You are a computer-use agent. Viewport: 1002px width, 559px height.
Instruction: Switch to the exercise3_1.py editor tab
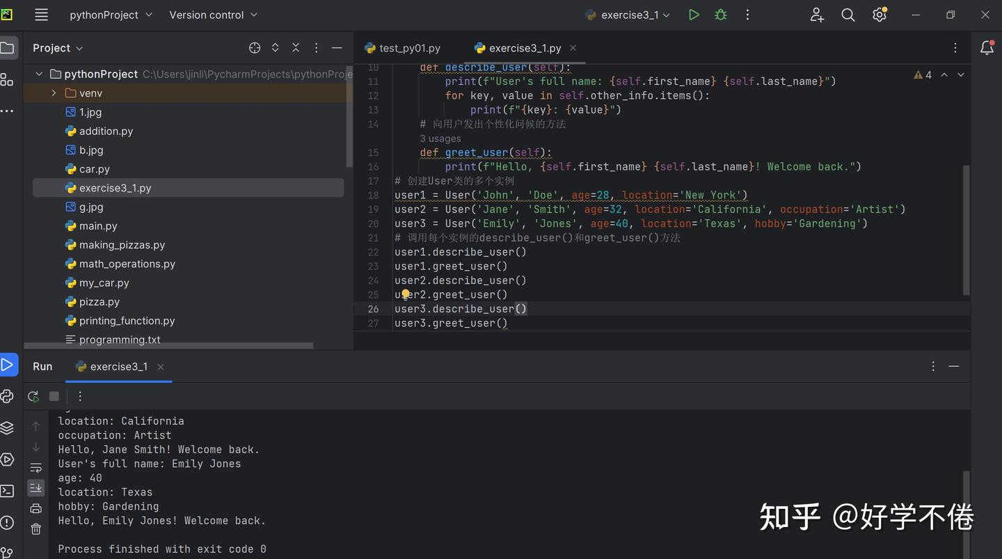tap(518, 48)
